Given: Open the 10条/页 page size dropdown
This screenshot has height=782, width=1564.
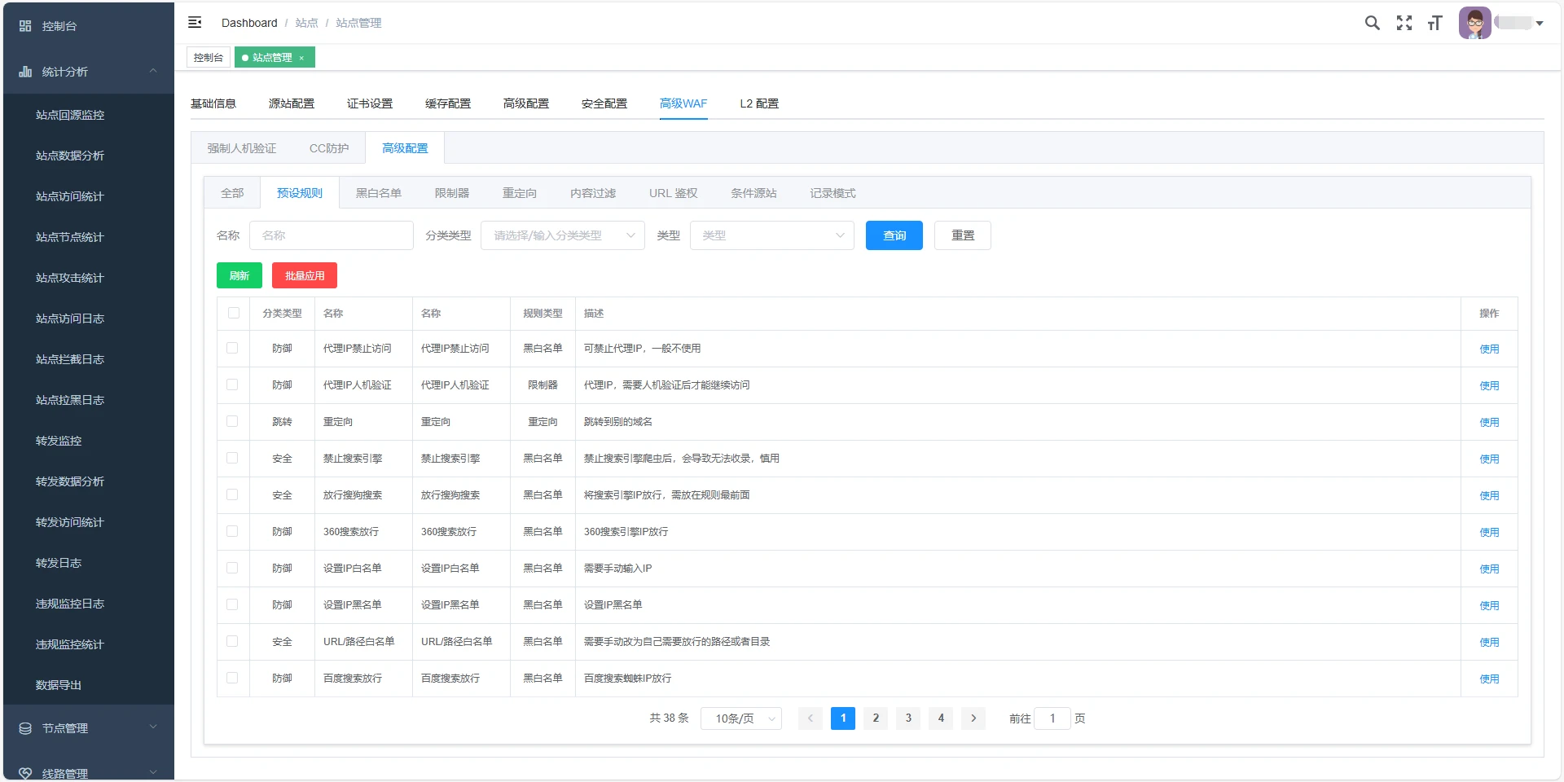Looking at the screenshot, I should click(741, 718).
